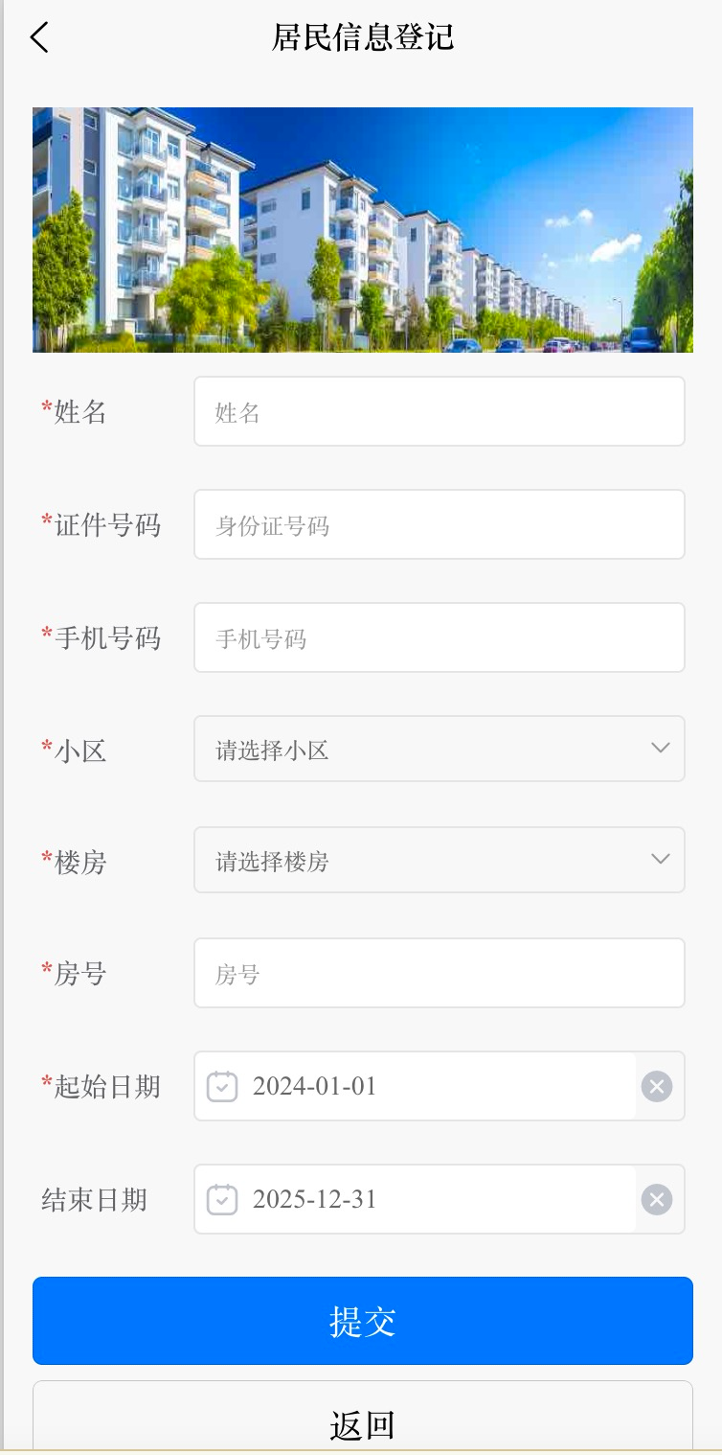Tap the residential buildings banner image
This screenshot has height=1455, width=722.
click(x=362, y=230)
